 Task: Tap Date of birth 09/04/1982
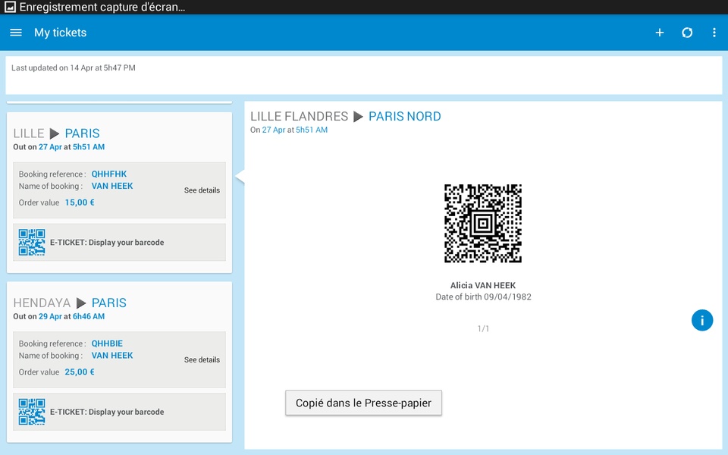coord(483,297)
